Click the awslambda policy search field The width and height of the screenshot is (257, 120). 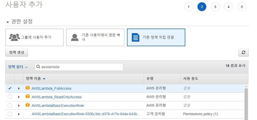coord(79,67)
